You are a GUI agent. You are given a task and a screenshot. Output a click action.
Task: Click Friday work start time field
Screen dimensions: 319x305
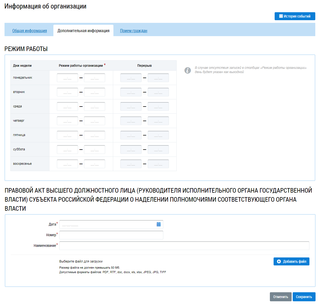pyautogui.click(x=67, y=135)
